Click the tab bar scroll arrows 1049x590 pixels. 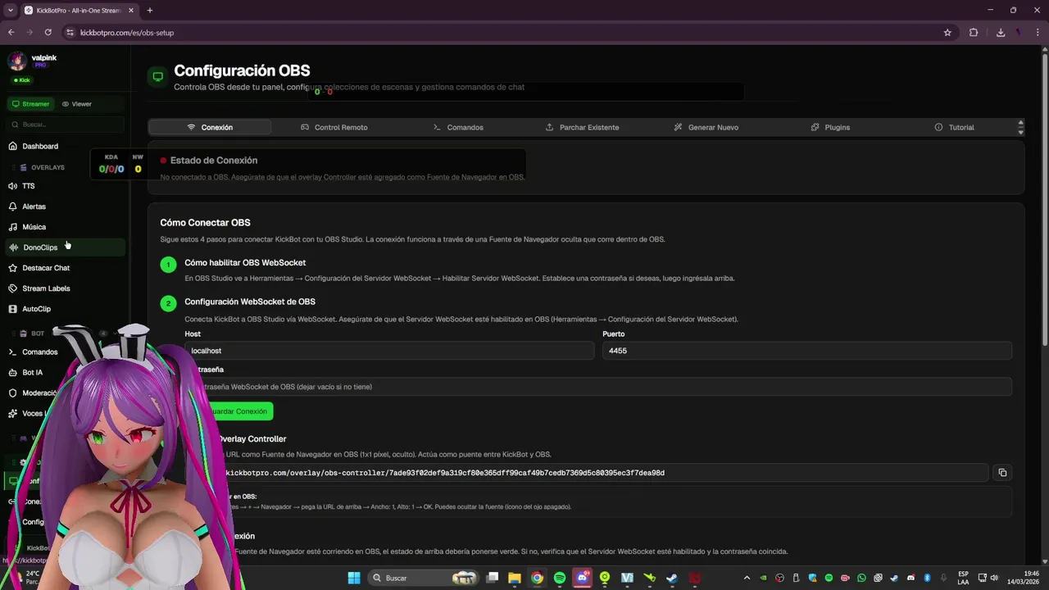(1020, 127)
